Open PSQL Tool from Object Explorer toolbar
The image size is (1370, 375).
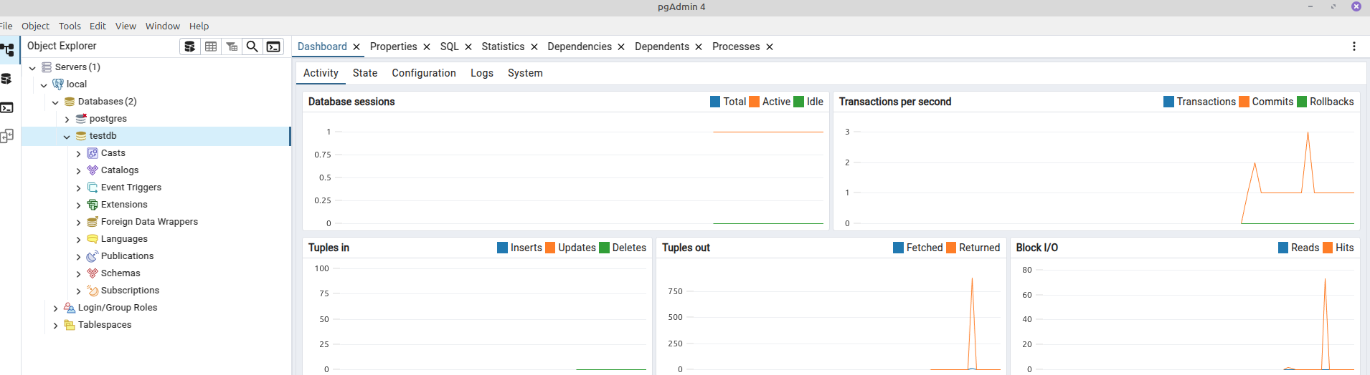[273, 47]
